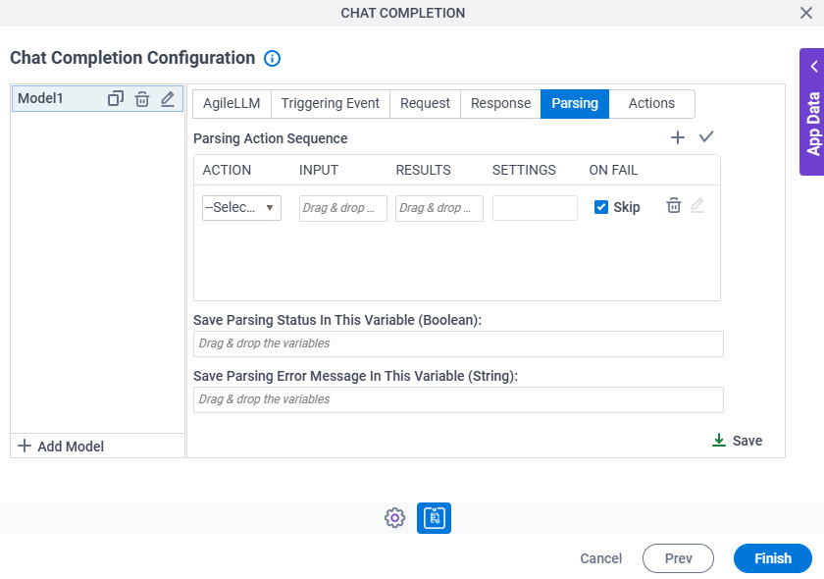
Task: Click the Prev button
Action: pos(678,558)
